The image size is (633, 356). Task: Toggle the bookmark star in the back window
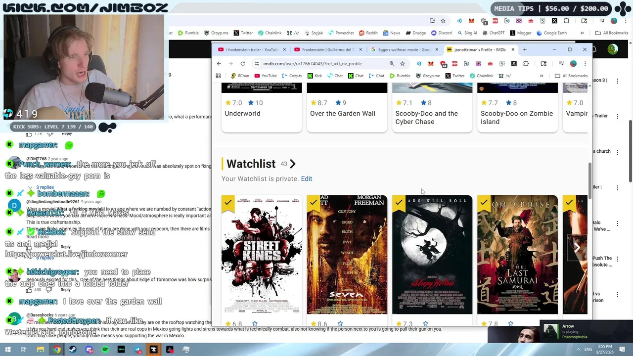point(443,21)
